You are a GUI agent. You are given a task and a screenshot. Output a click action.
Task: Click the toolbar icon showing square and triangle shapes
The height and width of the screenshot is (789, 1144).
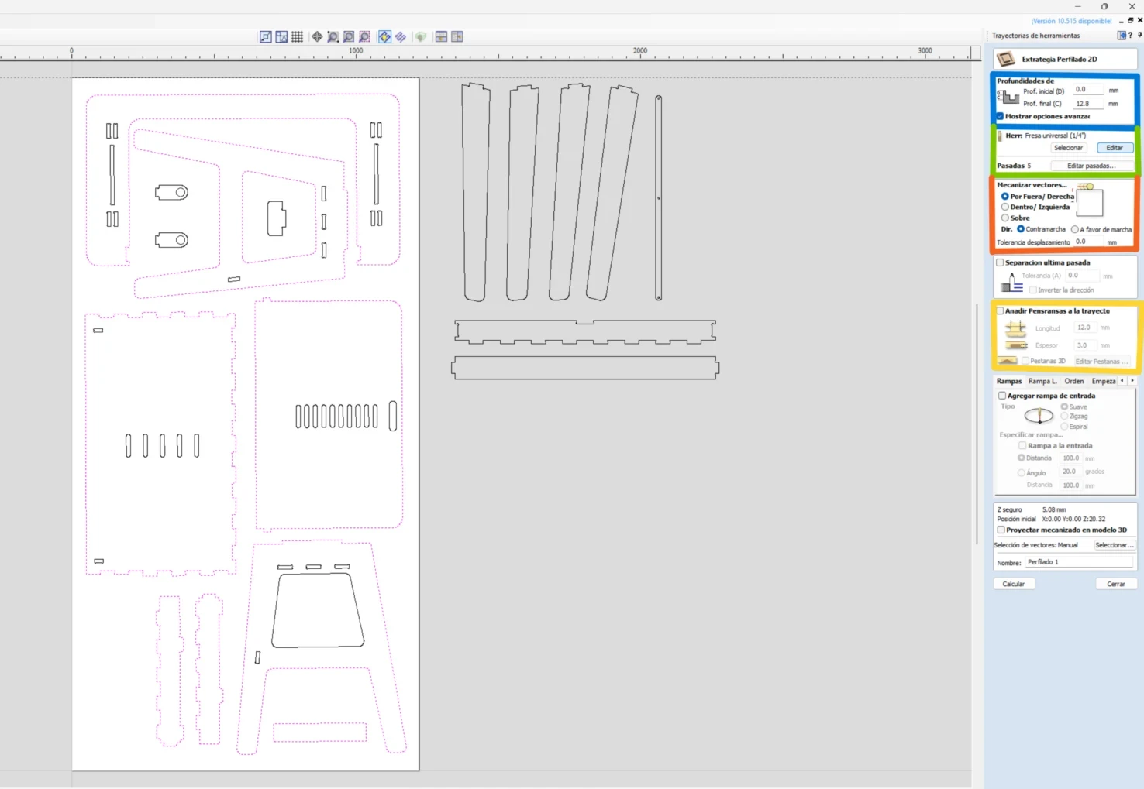(281, 36)
